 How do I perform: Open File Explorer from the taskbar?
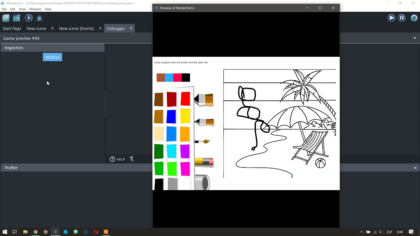[25, 232]
